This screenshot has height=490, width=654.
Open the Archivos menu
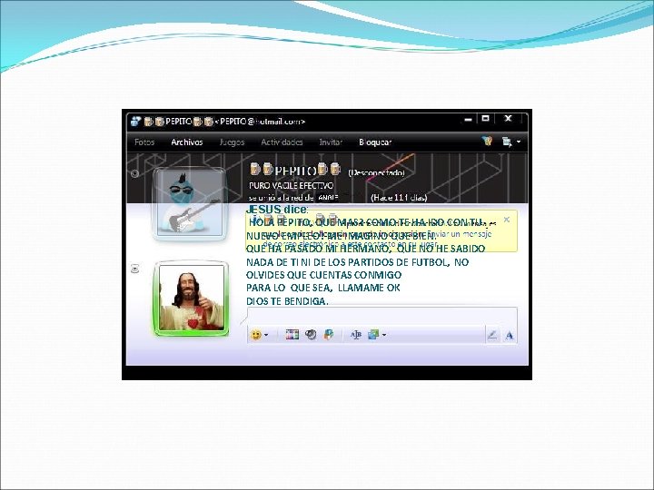(187, 142)
